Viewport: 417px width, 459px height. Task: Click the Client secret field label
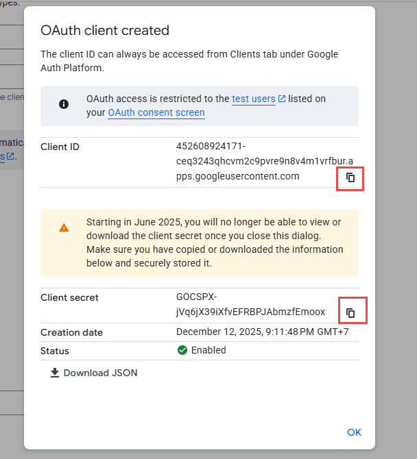tap(69, 298)
